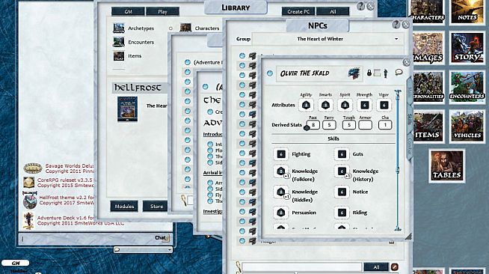Screen dimensions: 489x274
Task: Click the All button in Library header
Action: (333, 11)
